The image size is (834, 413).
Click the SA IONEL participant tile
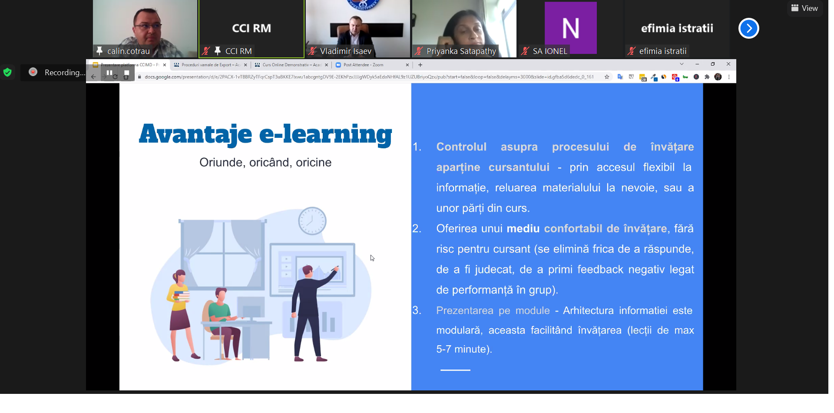(x=570, y=28)
